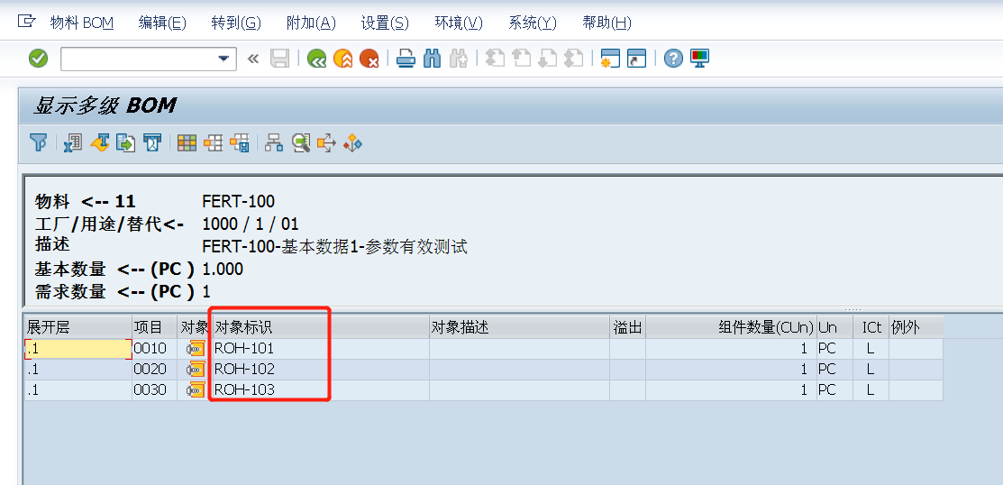This screenshot has width=1003, height=485.
Task: Click the orange branching arrows icon
Action: click(326, 142)
